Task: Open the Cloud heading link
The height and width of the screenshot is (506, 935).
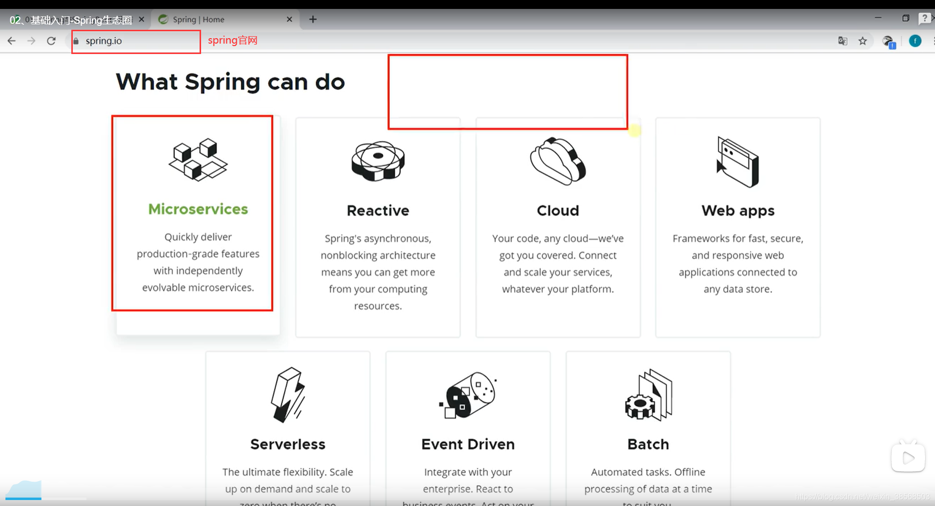Action: pyautogui.click(x=558, y=211)
